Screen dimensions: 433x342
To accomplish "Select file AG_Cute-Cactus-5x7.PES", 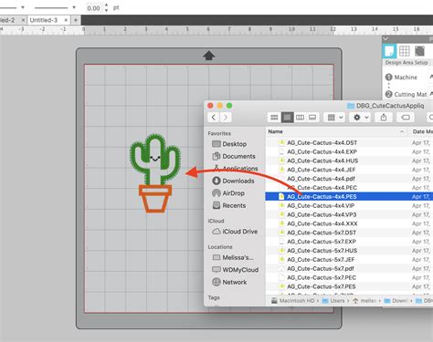I will click(322, 286).
